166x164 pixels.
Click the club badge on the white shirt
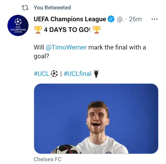point(109,152)
